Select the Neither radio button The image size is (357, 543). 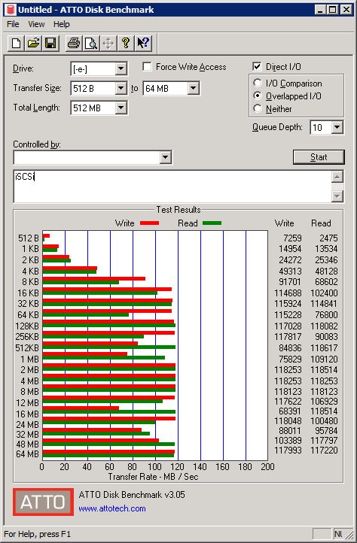coord(258,109)
